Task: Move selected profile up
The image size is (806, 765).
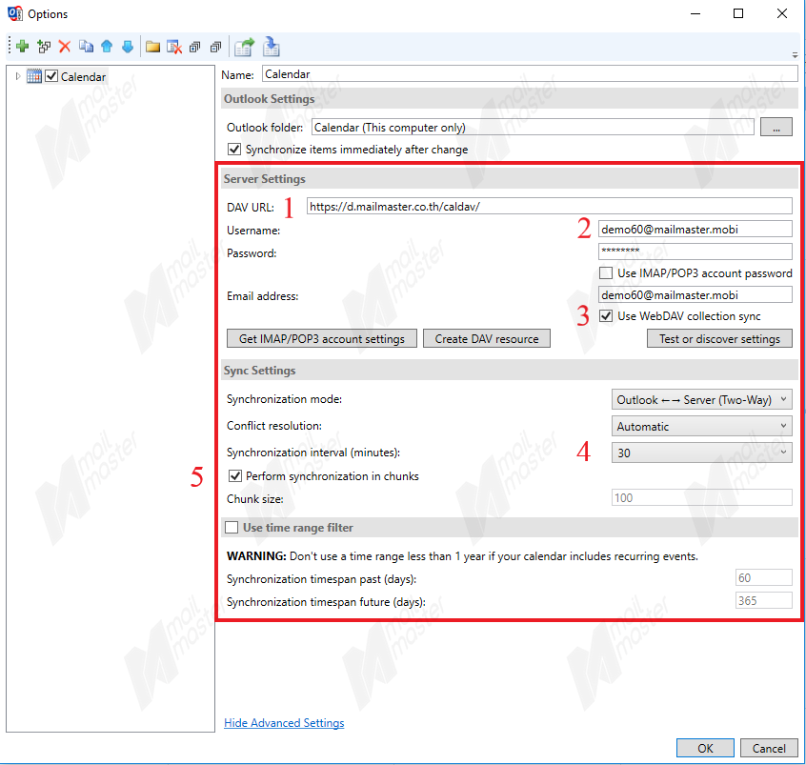Action: (x=107, y=47)
